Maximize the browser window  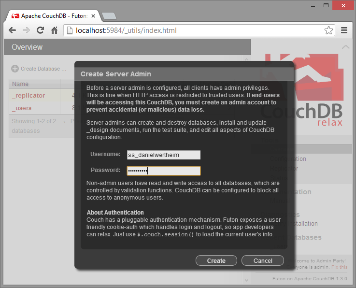pos(326,5)
